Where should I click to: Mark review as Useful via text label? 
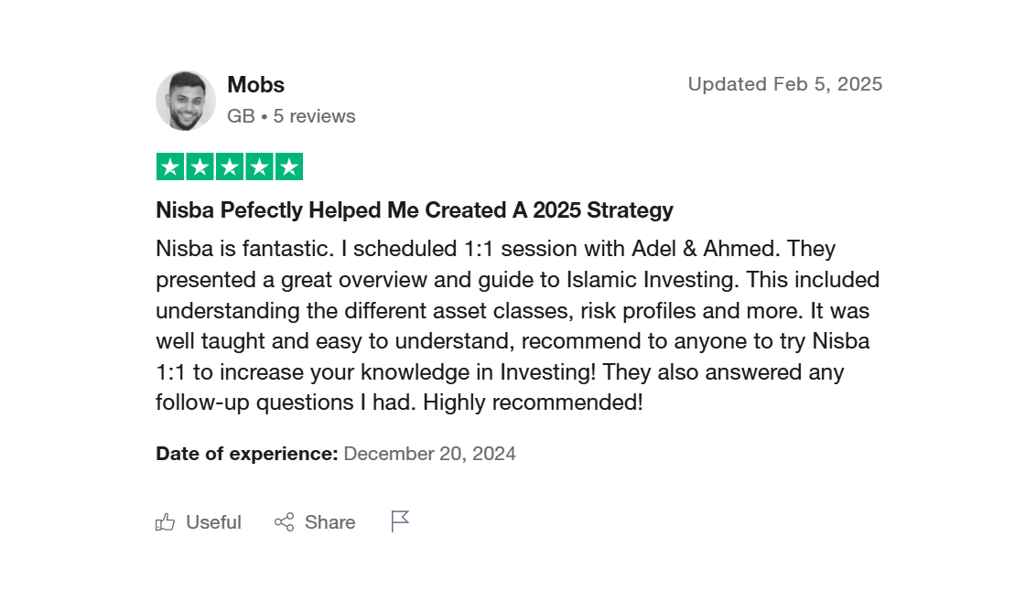click(x=213, y=522)
